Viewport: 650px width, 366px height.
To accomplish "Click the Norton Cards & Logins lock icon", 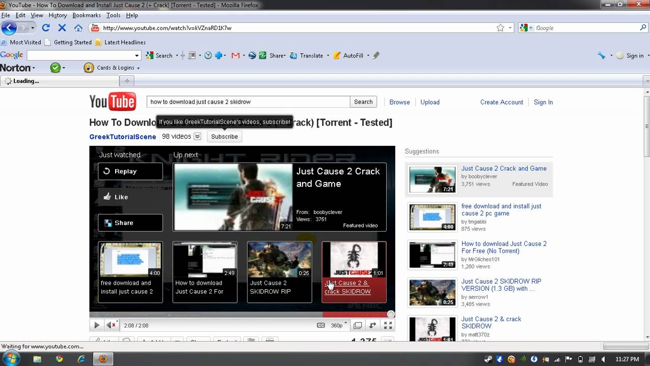I will (89, 68).
